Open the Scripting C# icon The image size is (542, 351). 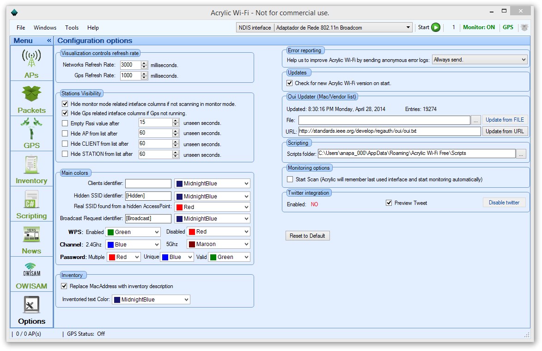[31, 200]
